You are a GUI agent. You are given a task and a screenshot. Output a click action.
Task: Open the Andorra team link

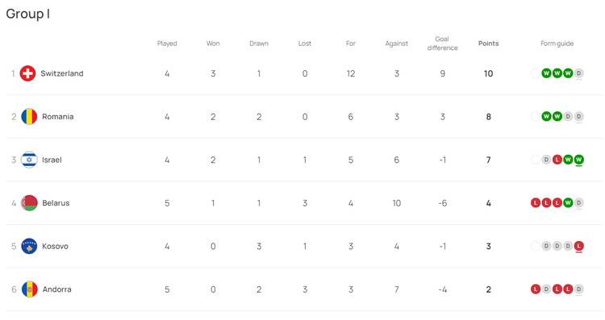(x=56, y=289)
